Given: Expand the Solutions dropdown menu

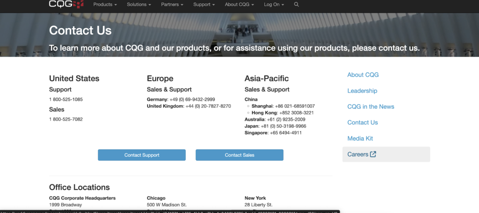Looking at the screenshot, I should 139,5.
